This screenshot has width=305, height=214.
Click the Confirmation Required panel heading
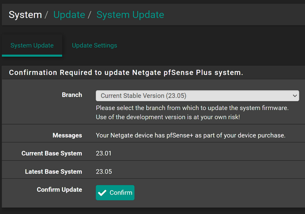tap(126, 73)
